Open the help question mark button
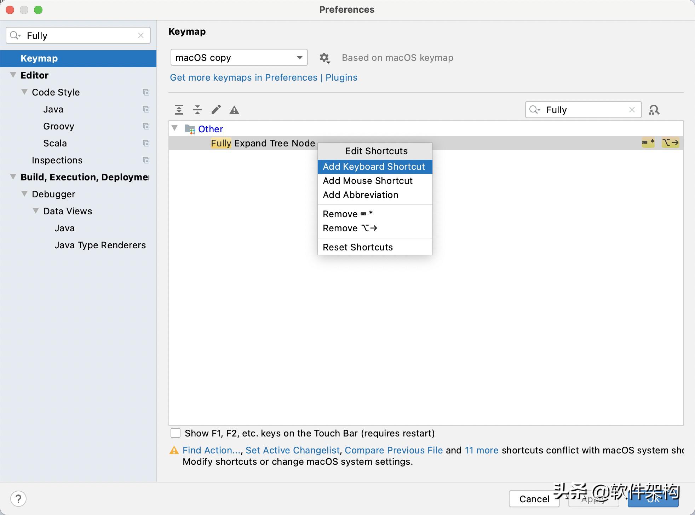Screen dimensions: 695x515 coord(18,499)
